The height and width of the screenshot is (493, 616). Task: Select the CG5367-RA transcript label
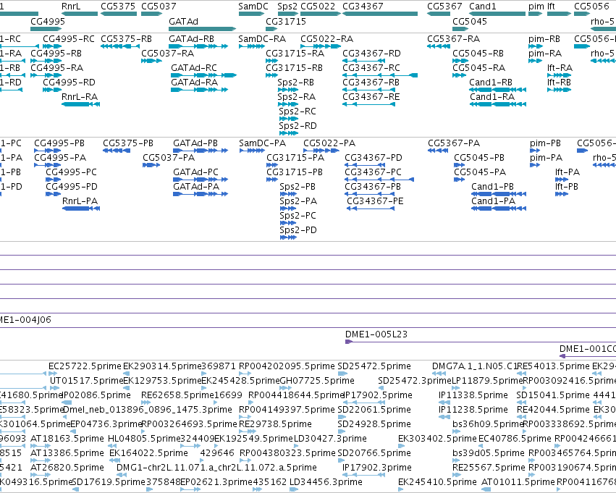click(453, 39)
